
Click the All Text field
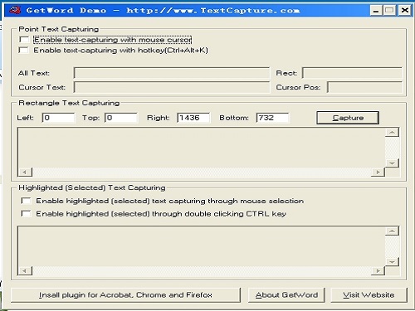(172, 73)
